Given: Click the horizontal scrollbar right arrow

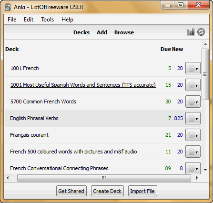Looking at the screenshot, I should [197, 178].
